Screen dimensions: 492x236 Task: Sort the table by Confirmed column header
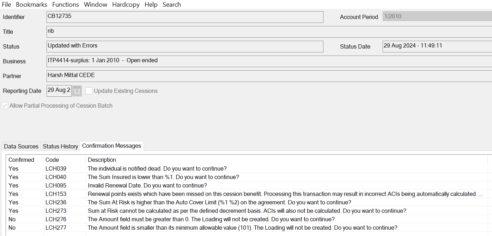click(x=22, y=160)
